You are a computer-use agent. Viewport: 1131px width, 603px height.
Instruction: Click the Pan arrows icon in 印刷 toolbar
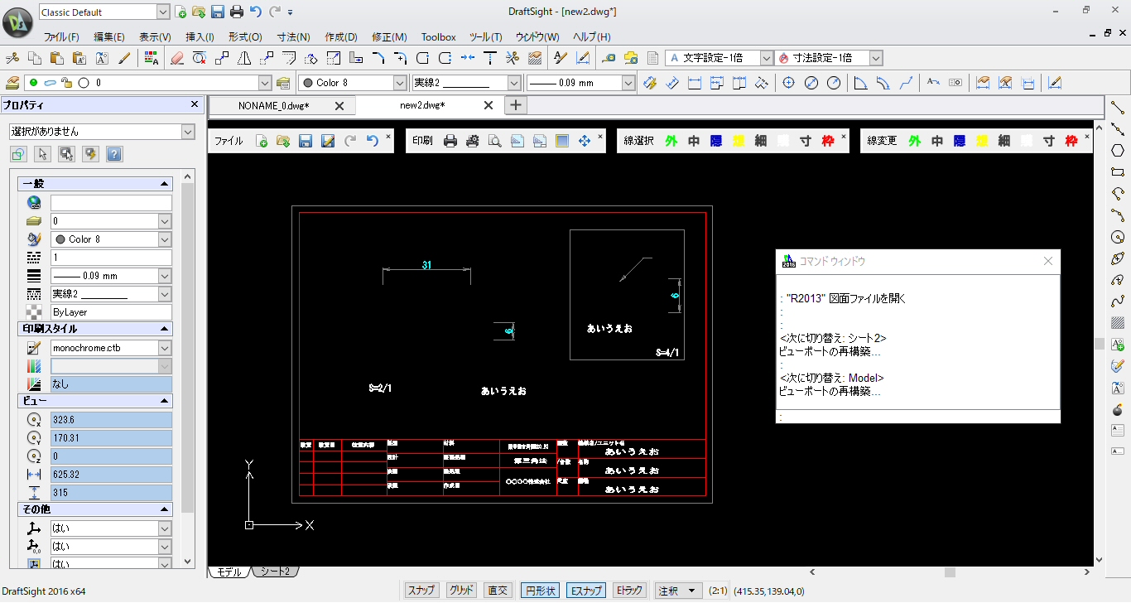click(585, 141)
